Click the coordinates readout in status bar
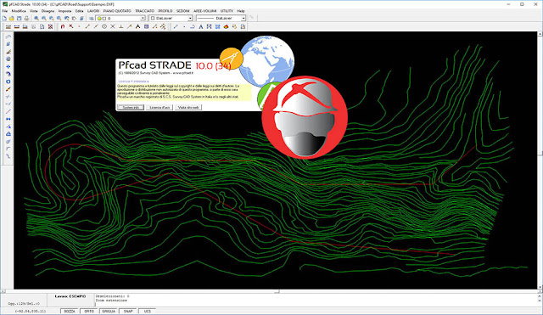Screen dimensions: 543x315 31,312
